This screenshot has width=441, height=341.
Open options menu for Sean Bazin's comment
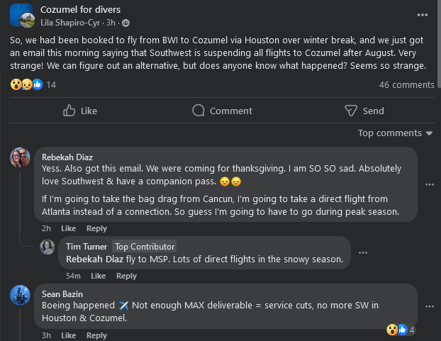pyautogui.click(x=429, y=306)
